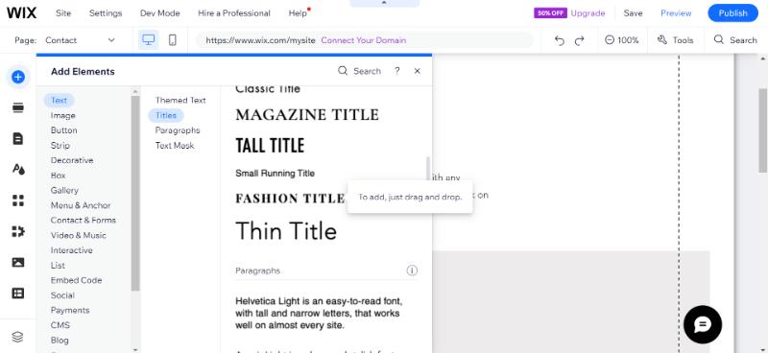768x353 pixels.
Task: Select the MAGAZINE TITLE text style
Action: click(x=307, y=115)
